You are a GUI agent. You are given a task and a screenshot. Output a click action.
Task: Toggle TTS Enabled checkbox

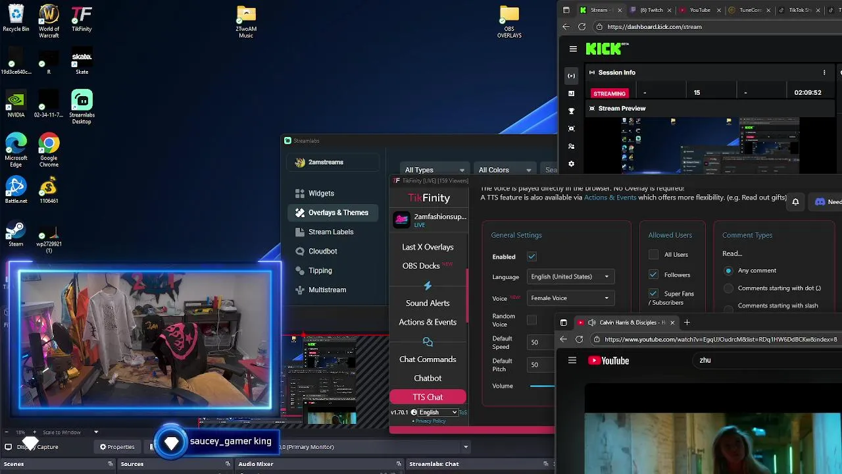point(532,257)
